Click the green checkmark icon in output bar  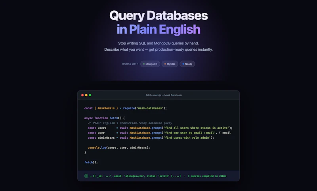(86, 176)
